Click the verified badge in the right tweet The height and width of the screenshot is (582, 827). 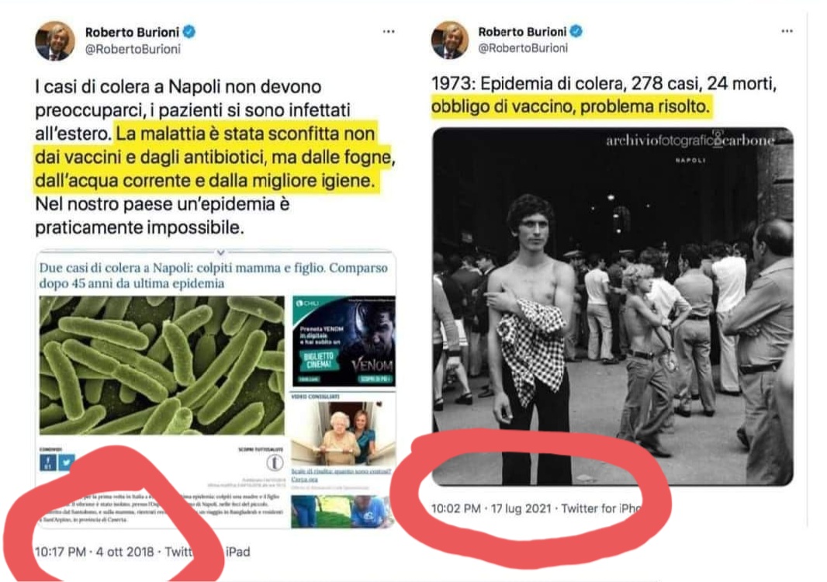coord(576,31)
